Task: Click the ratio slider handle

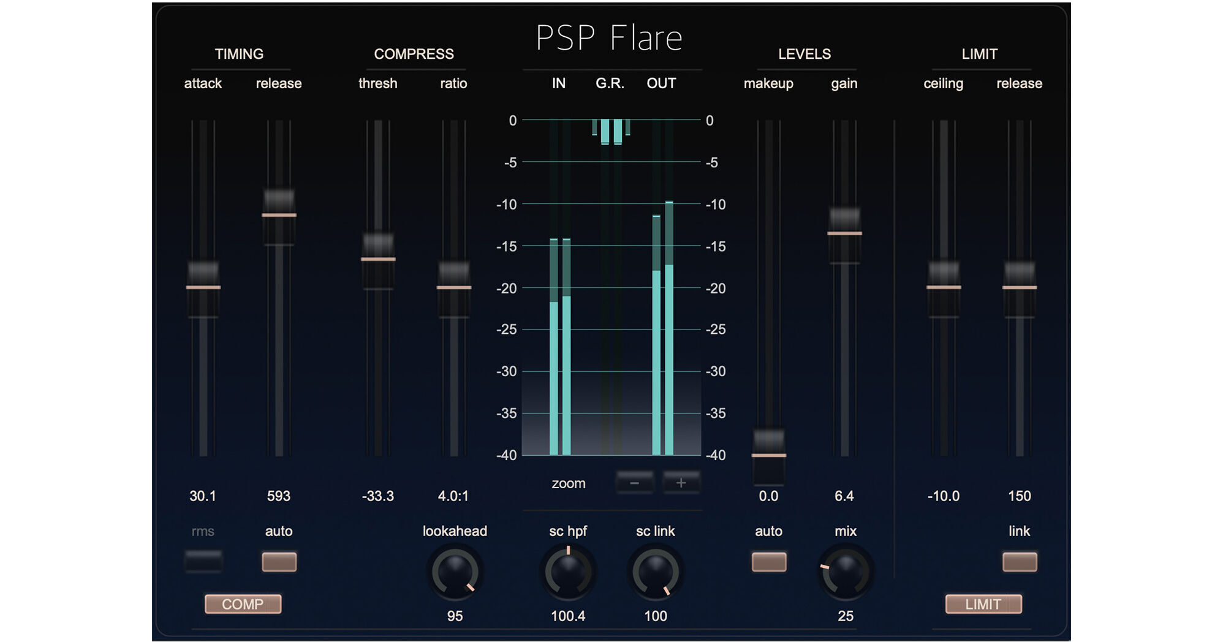Action: pos(454,287)
